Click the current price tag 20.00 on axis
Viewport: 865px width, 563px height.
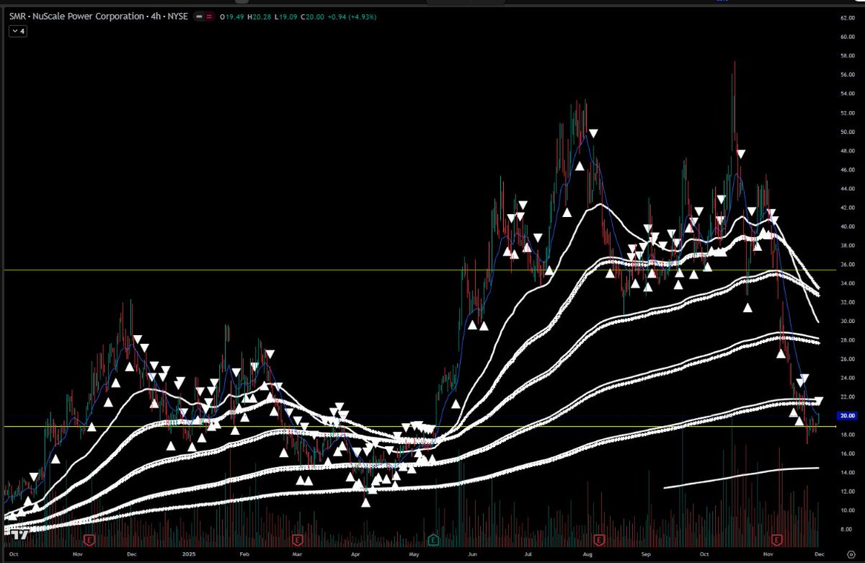click(x=848, y=415)
